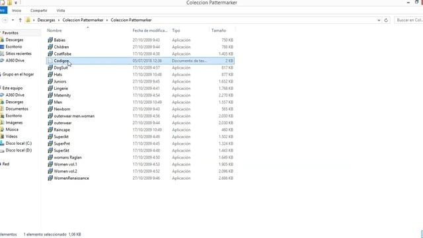Screen dimensions: 423x238
Task: Go up one folder level arrow
Action: [x=20, y=20]
